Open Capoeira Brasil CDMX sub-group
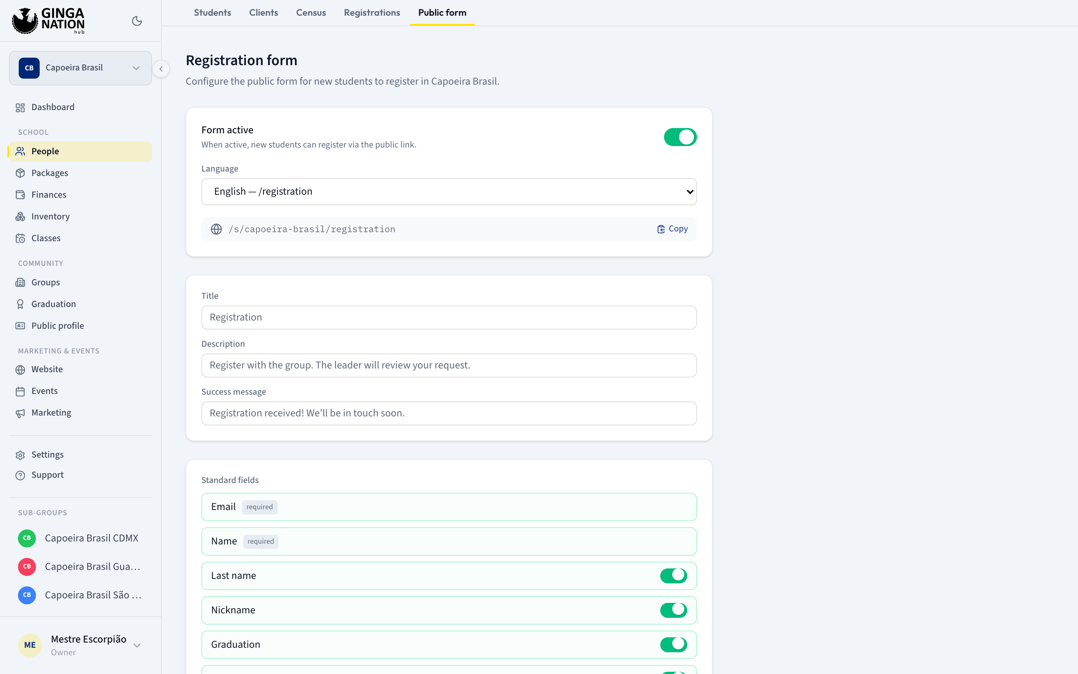1078x674 pixels. [x=80, y=538]
